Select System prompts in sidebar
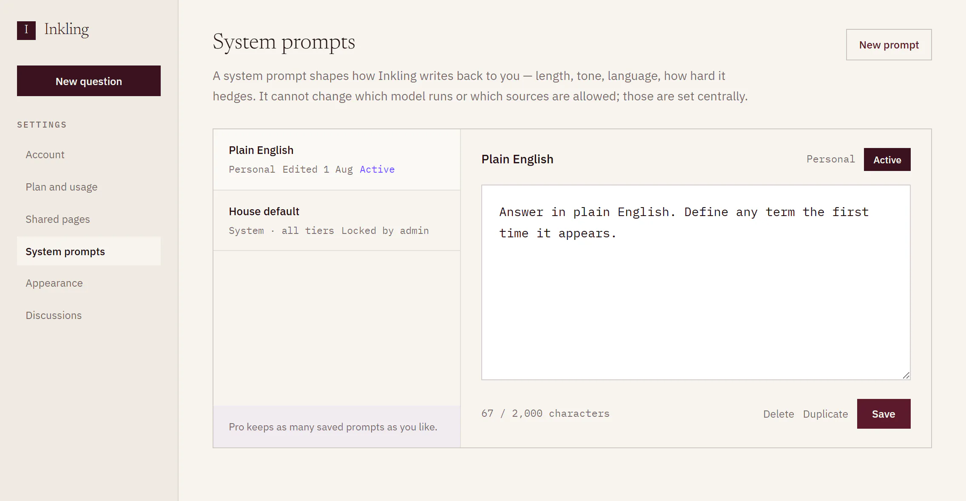966x501 pixels. (89, 251)
